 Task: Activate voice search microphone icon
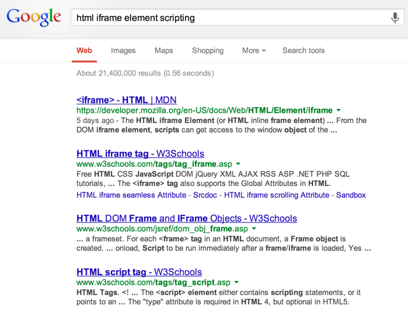(x=395, y=18)
